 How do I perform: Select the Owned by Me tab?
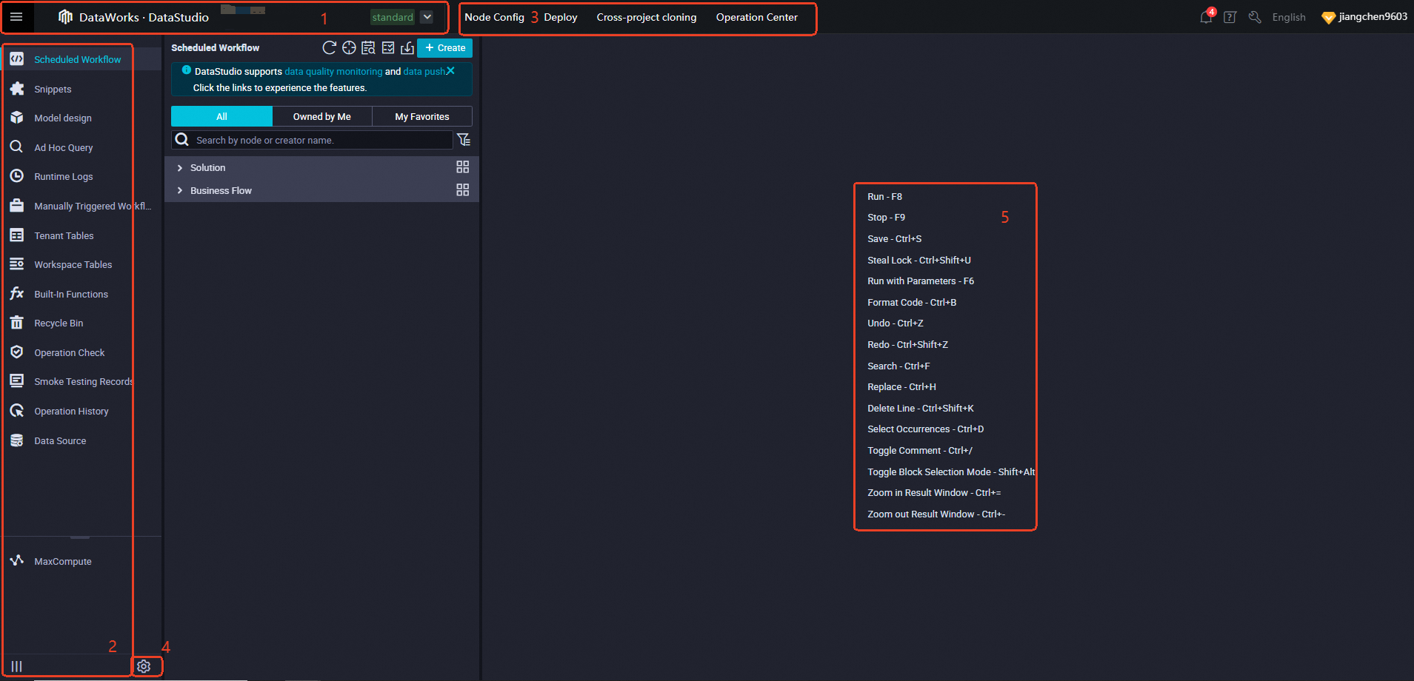point(322,116)
